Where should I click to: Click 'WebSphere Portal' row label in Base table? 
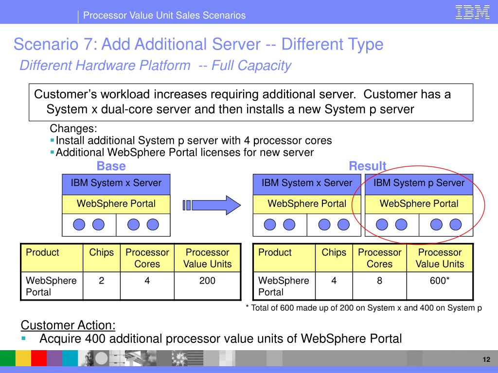51,287
